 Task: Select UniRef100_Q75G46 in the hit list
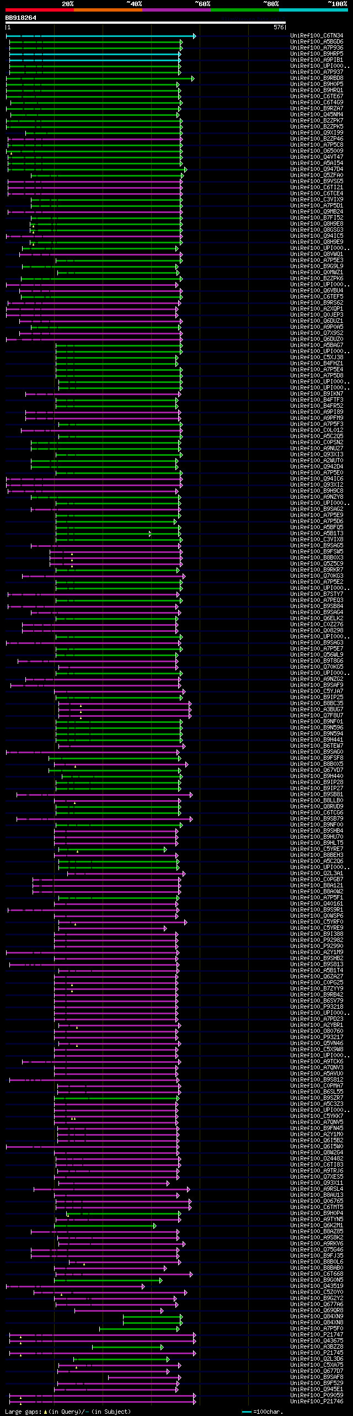click(317, 1250)
